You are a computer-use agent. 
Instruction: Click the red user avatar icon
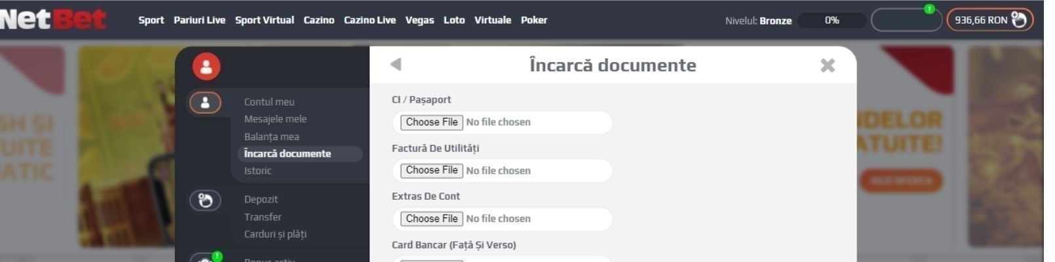click(x=206, y=66)
